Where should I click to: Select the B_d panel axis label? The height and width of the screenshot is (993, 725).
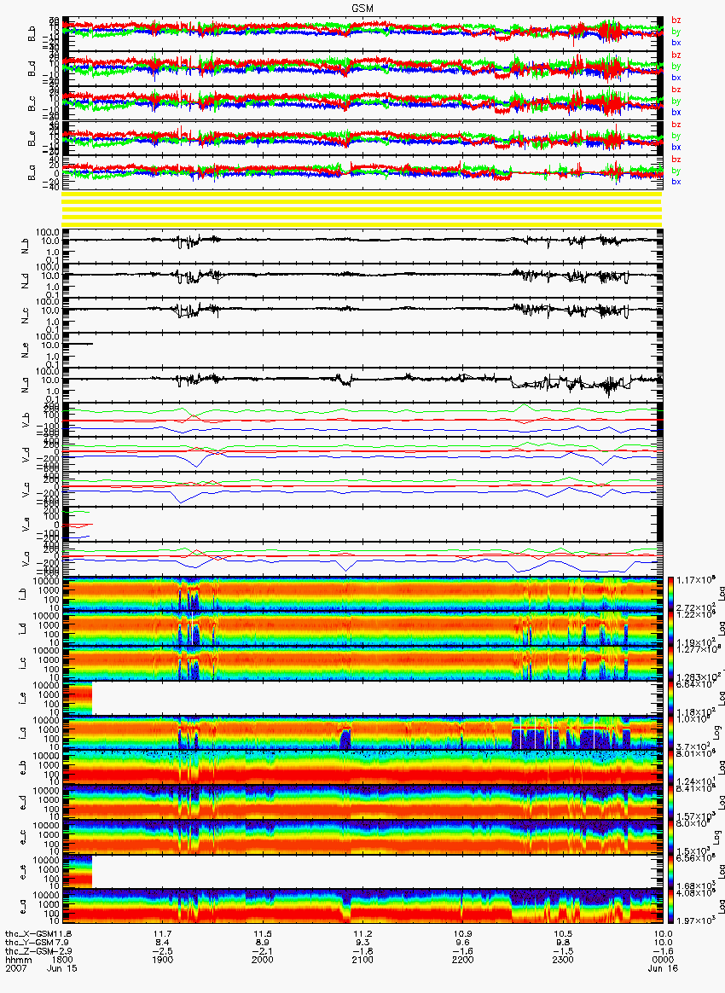32,68
